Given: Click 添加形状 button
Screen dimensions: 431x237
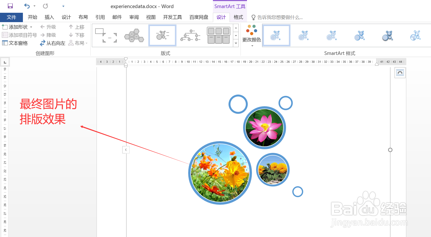Looking at the screenshot, I should coord(15,27).
